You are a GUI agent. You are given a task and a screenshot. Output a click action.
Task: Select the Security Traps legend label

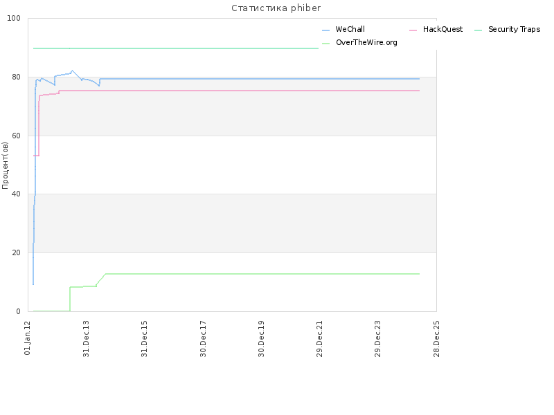point(514,29)
